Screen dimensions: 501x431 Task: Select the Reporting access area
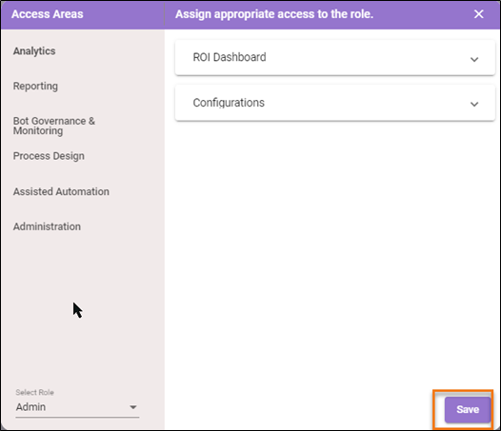[x=35, y=87]
